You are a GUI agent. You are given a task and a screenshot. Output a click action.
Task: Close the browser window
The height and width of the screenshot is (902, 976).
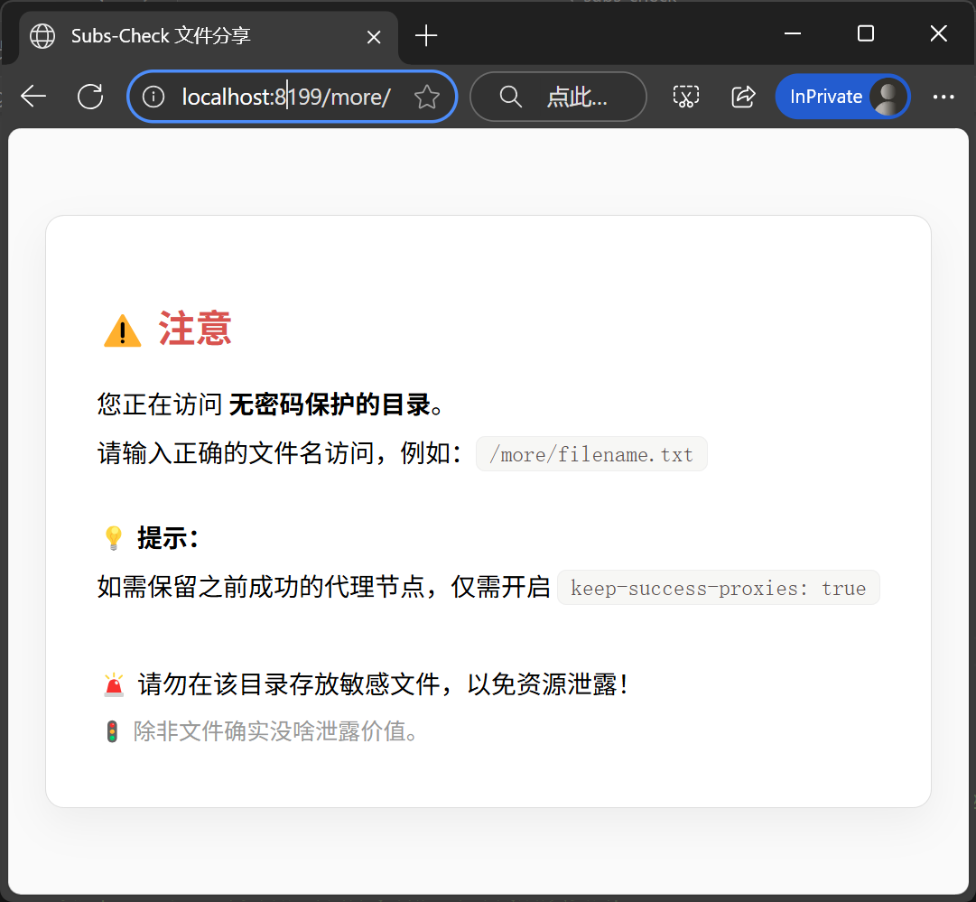point(939,33)
